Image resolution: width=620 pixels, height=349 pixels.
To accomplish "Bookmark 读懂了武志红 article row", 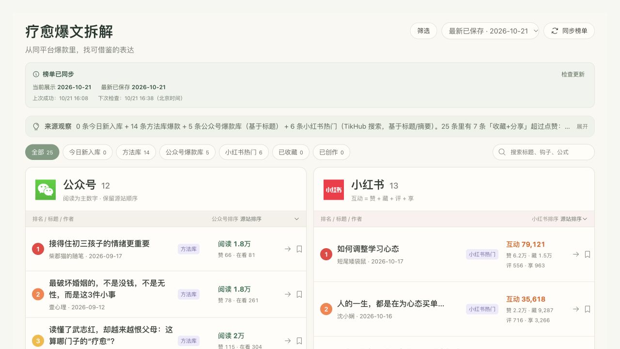I will pyautogui.click(x=299, y=341).
